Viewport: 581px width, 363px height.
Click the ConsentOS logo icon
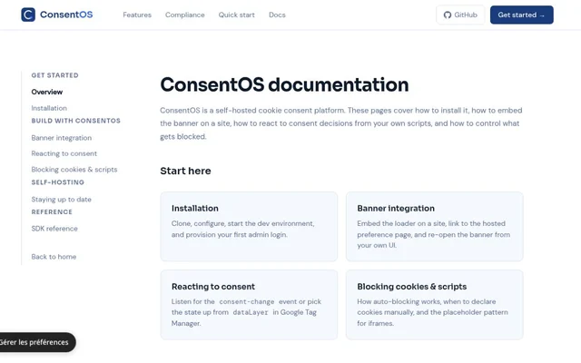28,15
